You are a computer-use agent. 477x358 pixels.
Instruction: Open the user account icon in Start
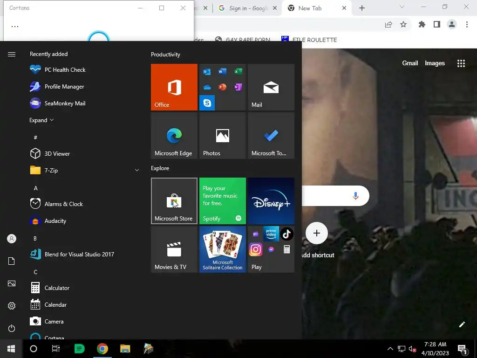click(12, 239)
